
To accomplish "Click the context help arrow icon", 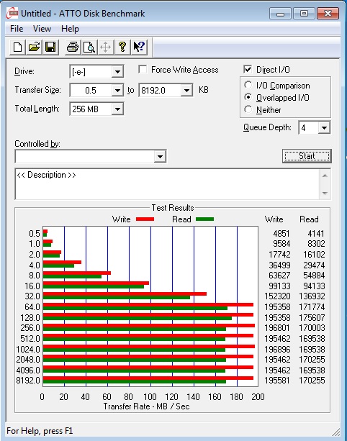I will coord(139,47).
